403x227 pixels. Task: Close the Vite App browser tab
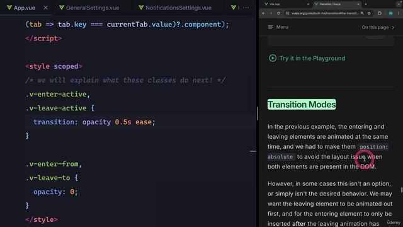(x=308, y=4)
